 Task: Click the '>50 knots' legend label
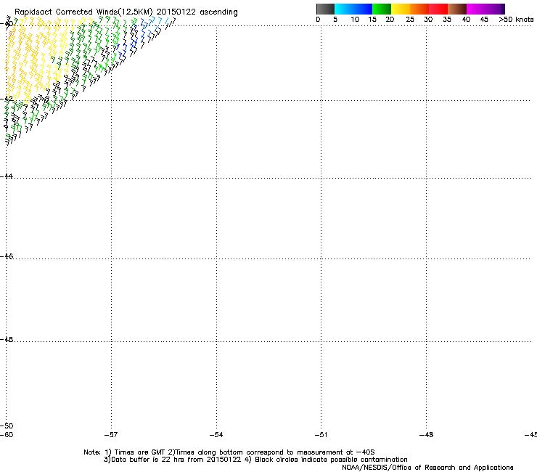(x=516, y=20)
